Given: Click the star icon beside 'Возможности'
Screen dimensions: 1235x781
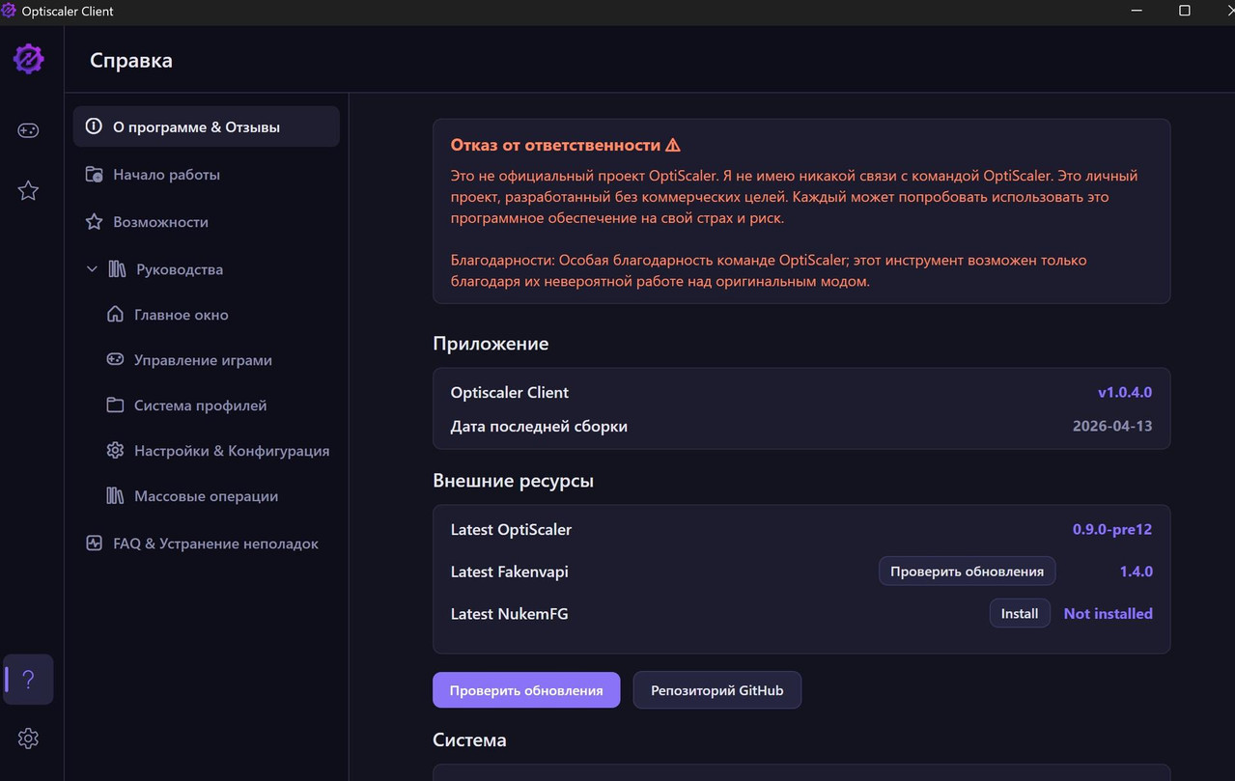Looking at the screenshot, I should [x=94, y=222].
